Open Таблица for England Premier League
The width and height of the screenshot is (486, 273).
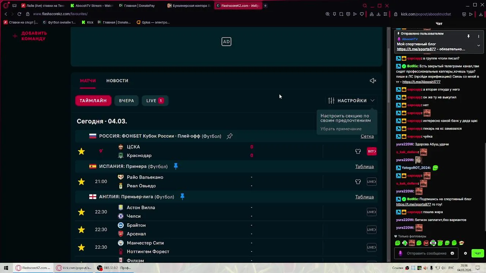click(364, 197)
